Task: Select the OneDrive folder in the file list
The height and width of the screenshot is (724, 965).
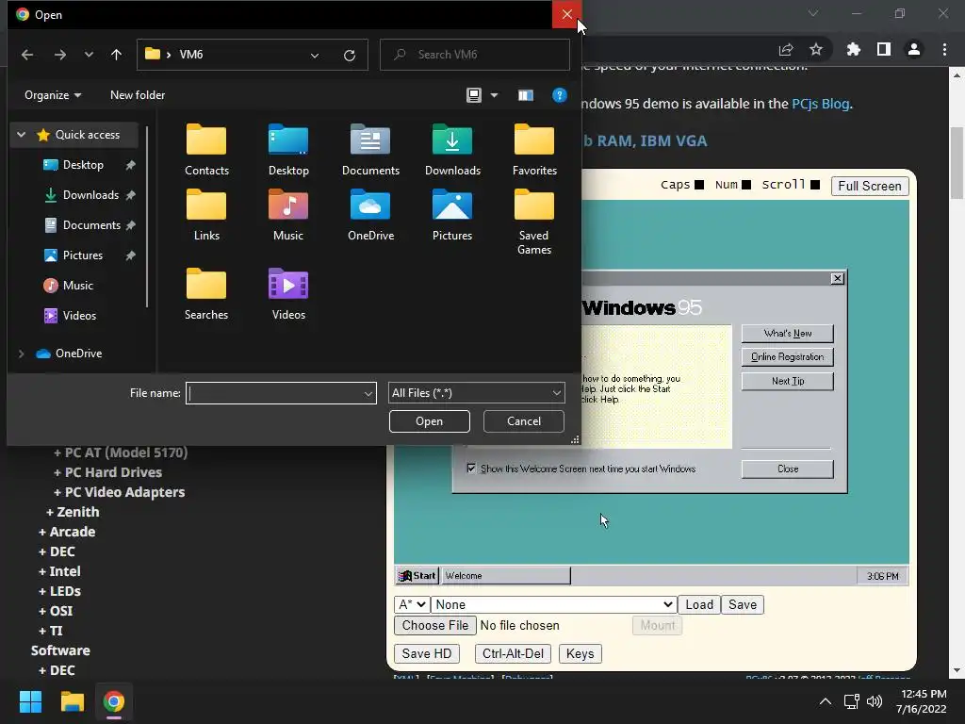Action: pyautogui.click(x=370, y=216)
